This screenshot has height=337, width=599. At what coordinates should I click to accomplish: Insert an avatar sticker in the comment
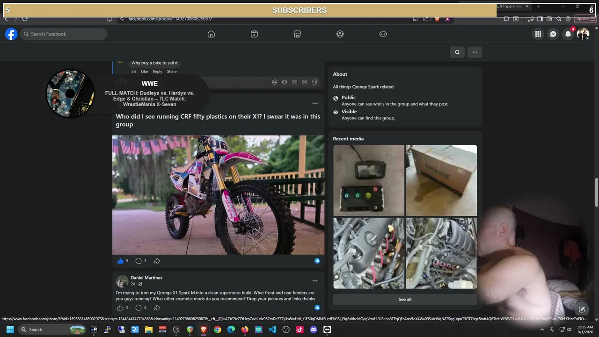click(274, 82)
